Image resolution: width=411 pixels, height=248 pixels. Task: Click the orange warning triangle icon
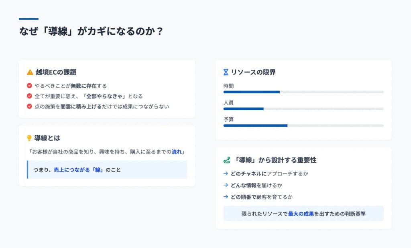30,72
